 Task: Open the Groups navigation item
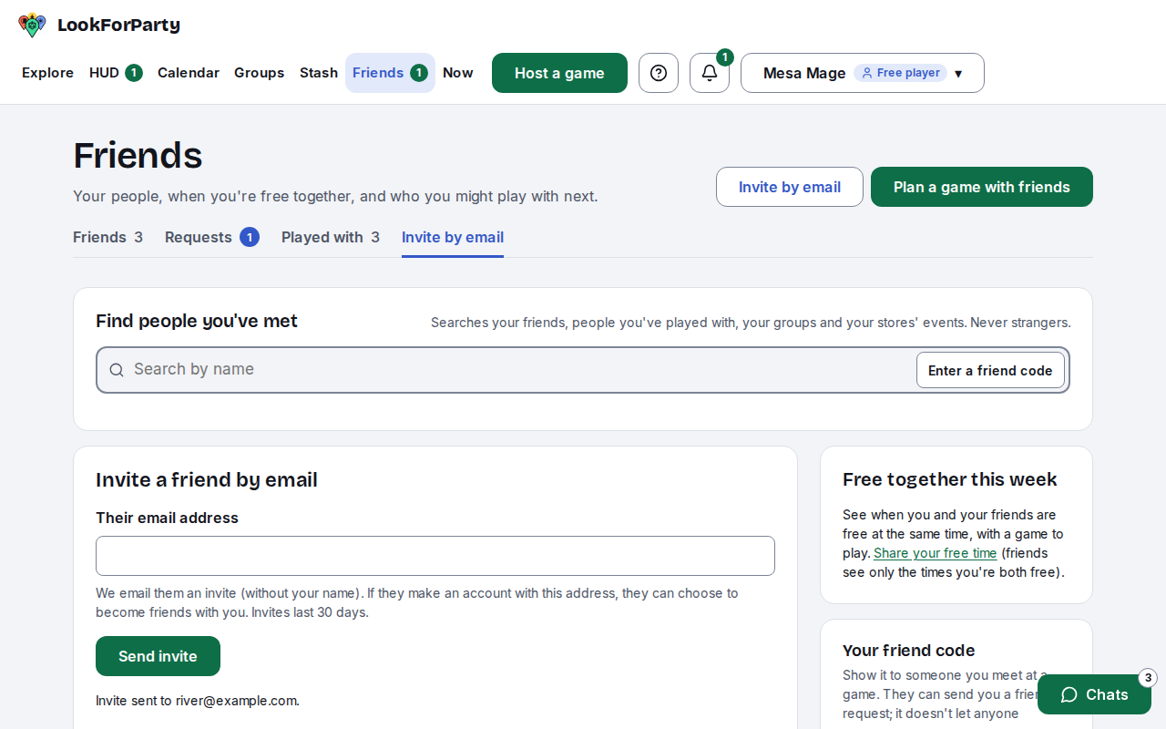pyautogui.click(x=260, y=73)
